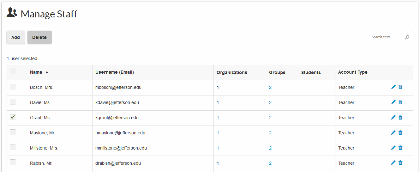Remove Mrs. Millstone with trash icon

[x=400, y=148]
